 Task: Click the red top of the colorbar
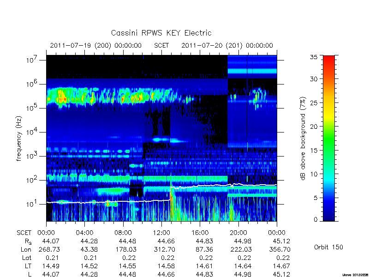pyautogui.click(x=329, y=59)
